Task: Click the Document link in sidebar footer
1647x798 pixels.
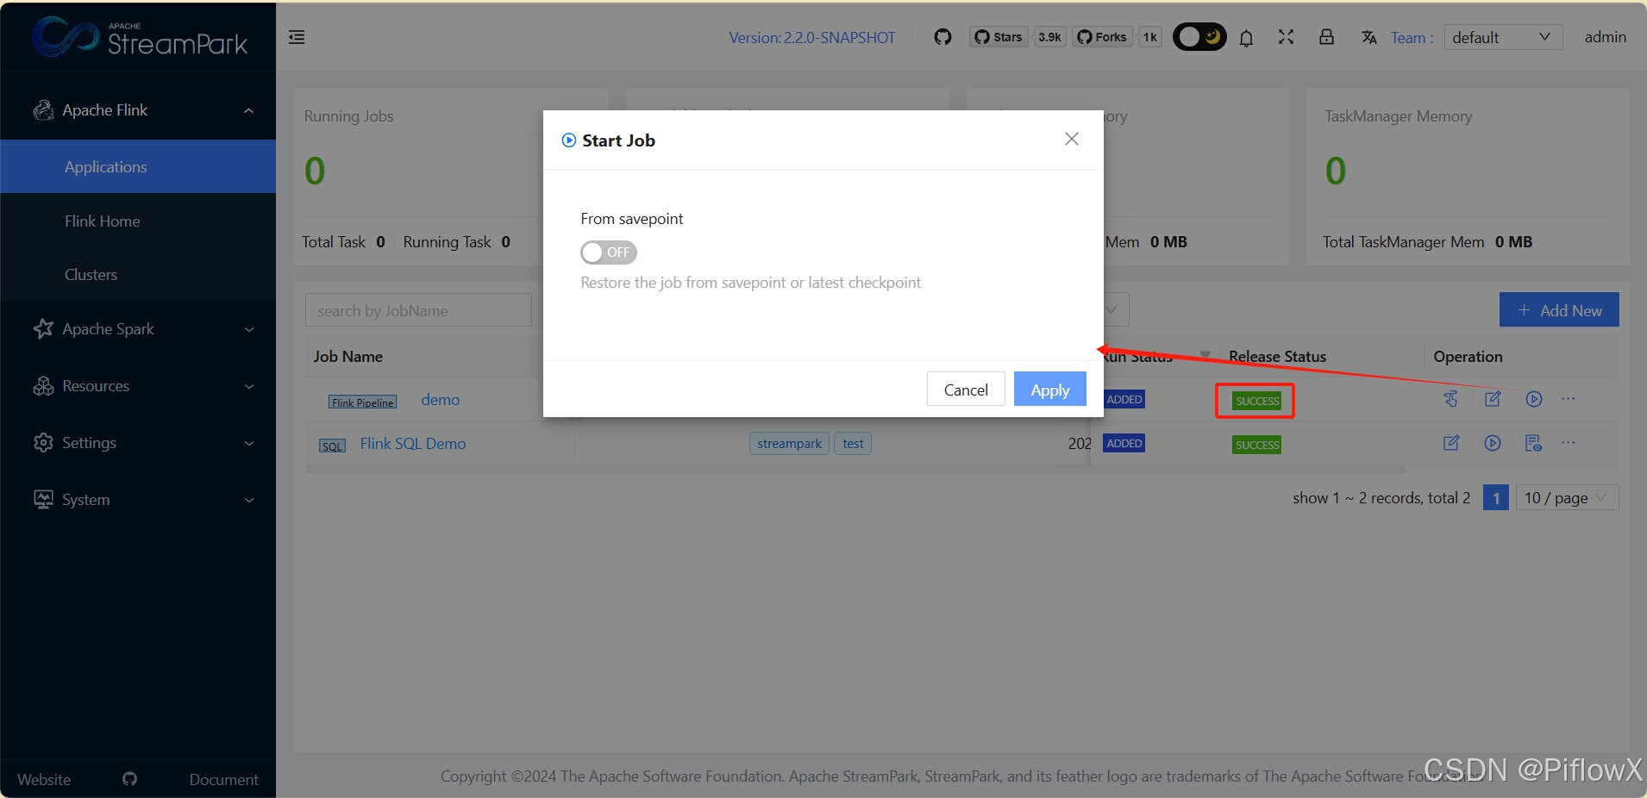Action: pos(223,779)
